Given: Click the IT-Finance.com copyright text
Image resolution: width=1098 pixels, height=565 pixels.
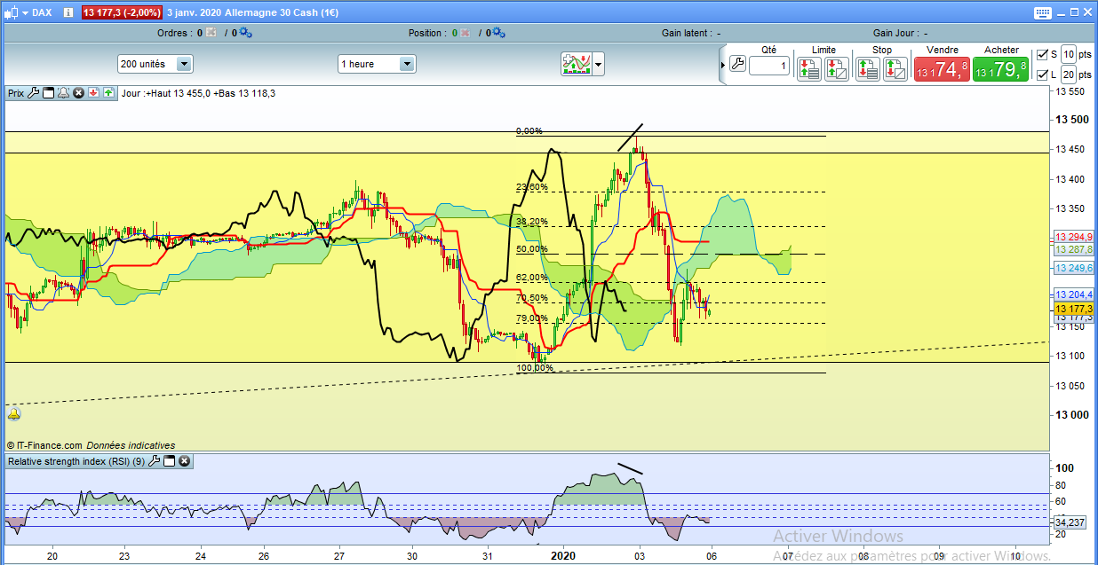Looking at the screenshot, I should pyautogui.click(x=44, y=445).
